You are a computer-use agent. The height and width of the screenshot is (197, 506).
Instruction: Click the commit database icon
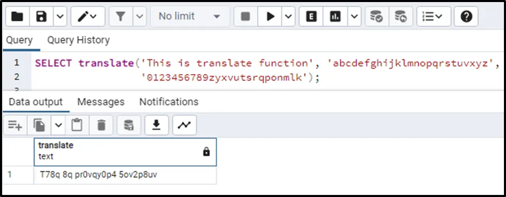pyautogui.click(x=377, y=16)
